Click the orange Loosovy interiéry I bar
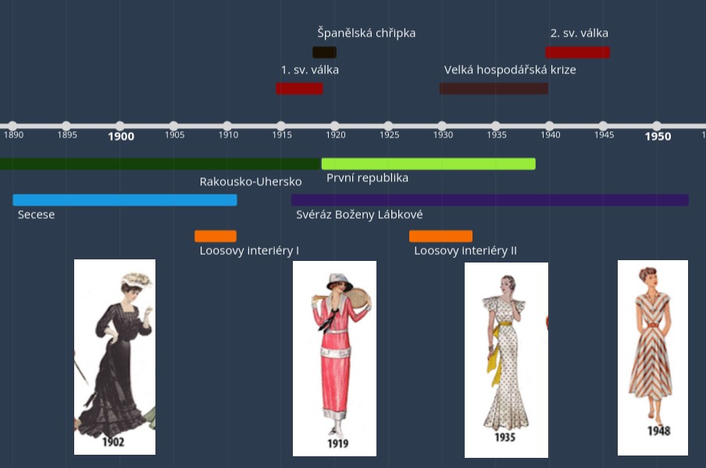This screenshot has height=468, width=706. pyautogui.click(x=216, y=236)
